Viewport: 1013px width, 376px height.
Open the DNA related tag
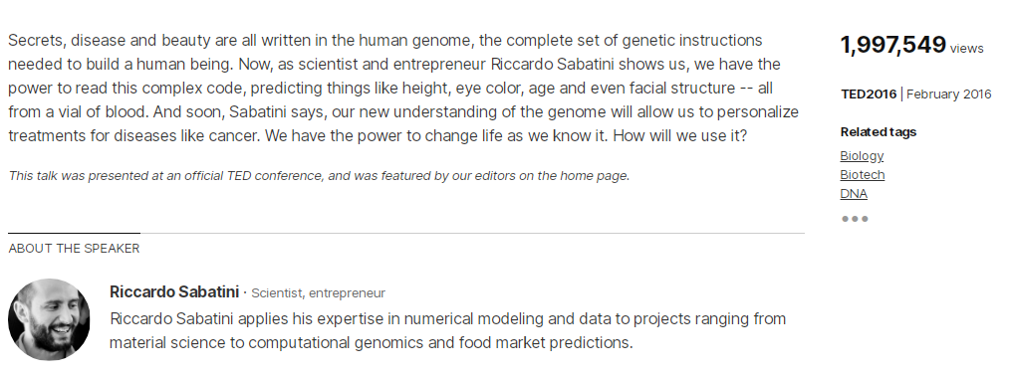pos(854,194)
